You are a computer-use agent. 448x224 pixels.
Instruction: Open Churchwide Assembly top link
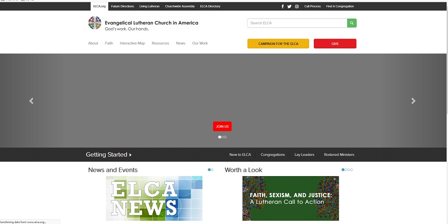[180, 6]
